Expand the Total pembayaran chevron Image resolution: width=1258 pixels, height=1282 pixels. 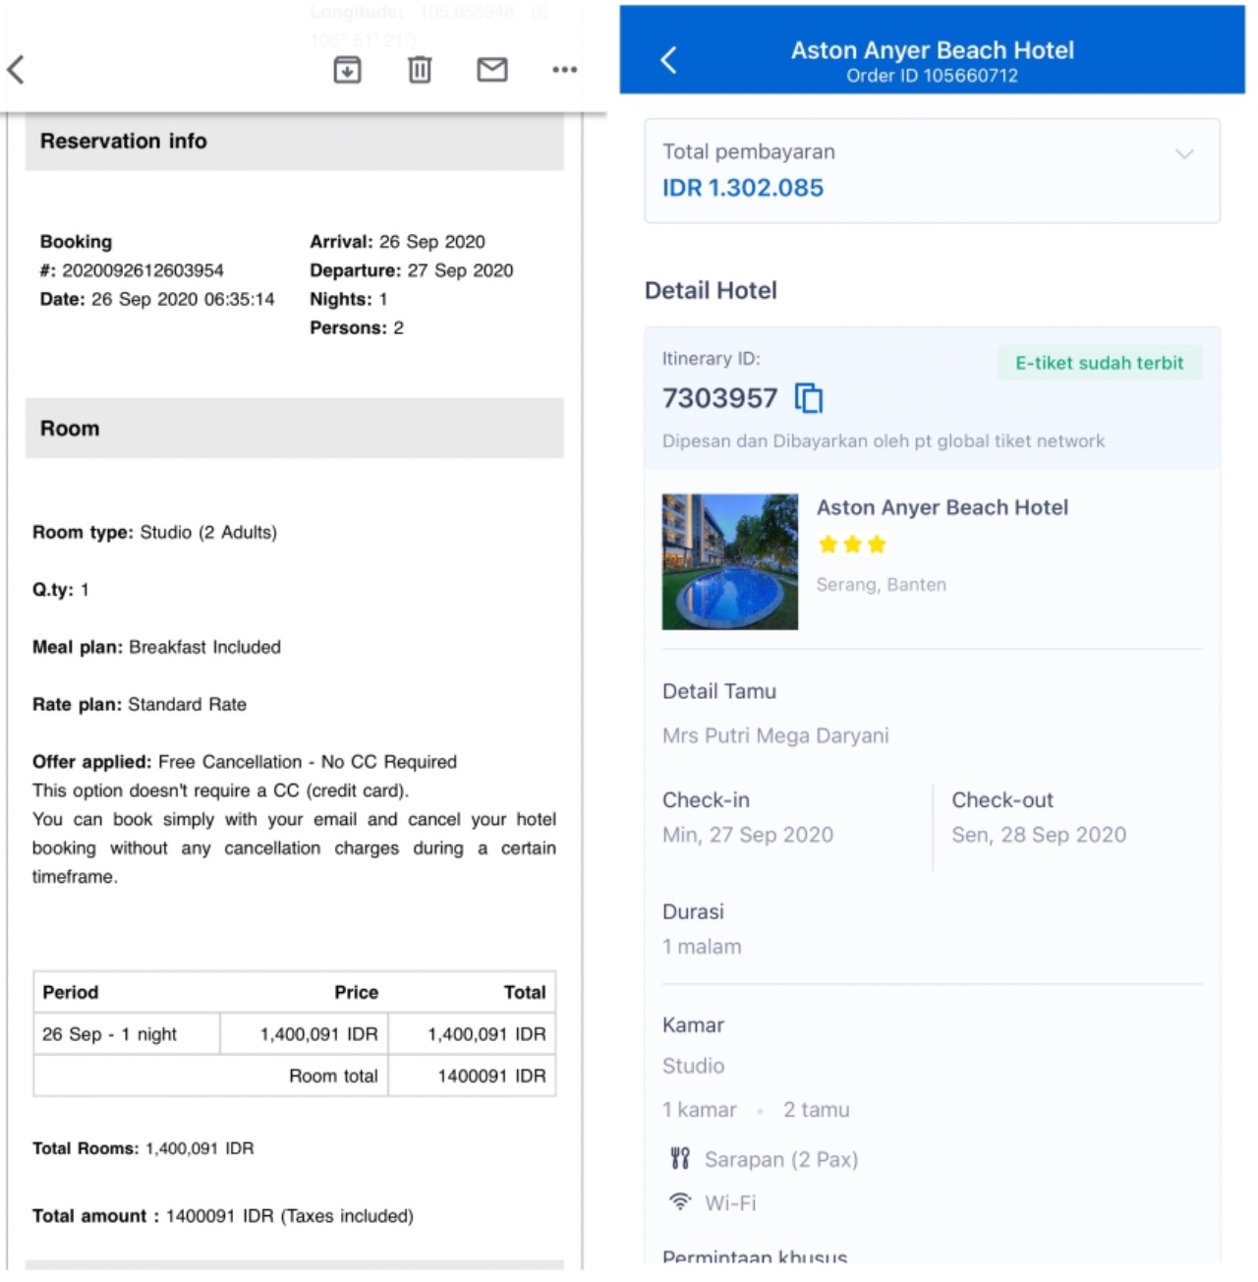[x=1184, y=153]
